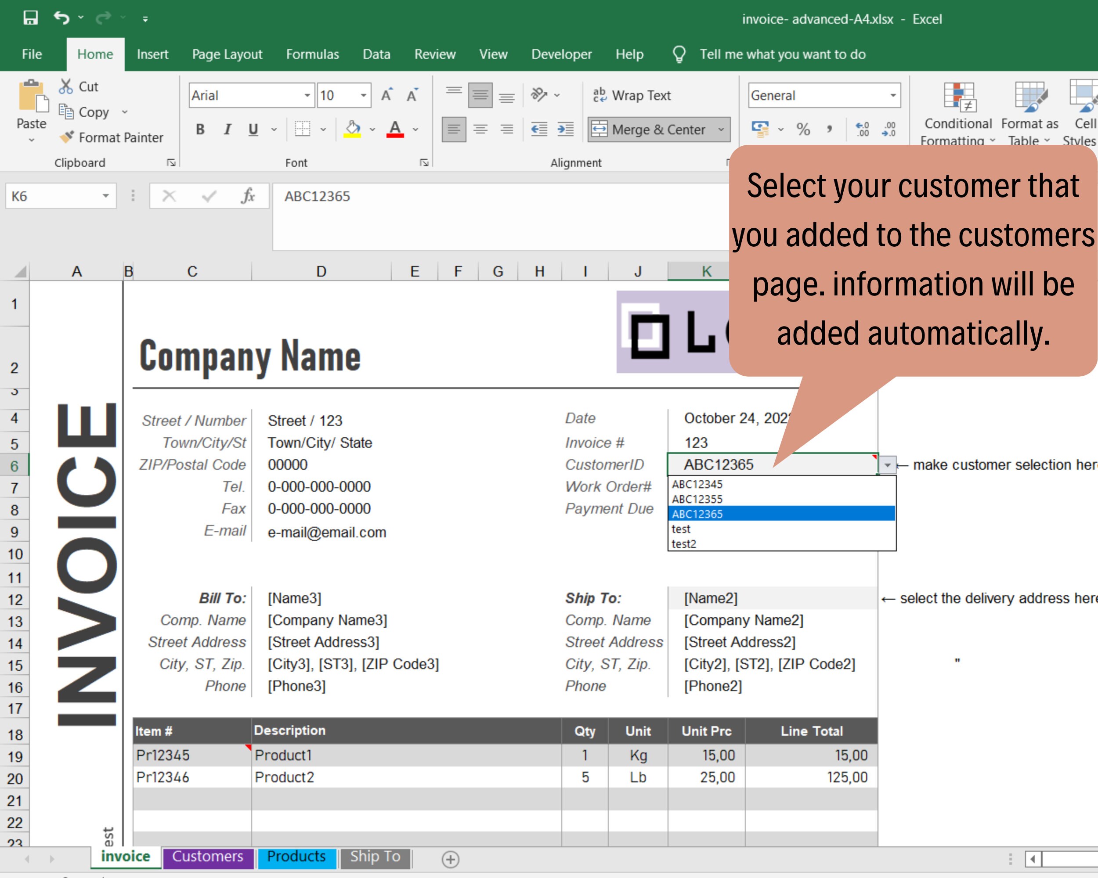
Task: Click the Increase Decimal icon
Action: (862, 129)
